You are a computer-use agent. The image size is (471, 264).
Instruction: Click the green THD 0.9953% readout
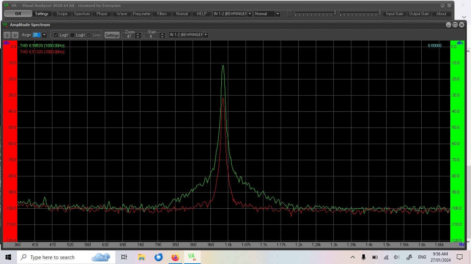(42, 46)
